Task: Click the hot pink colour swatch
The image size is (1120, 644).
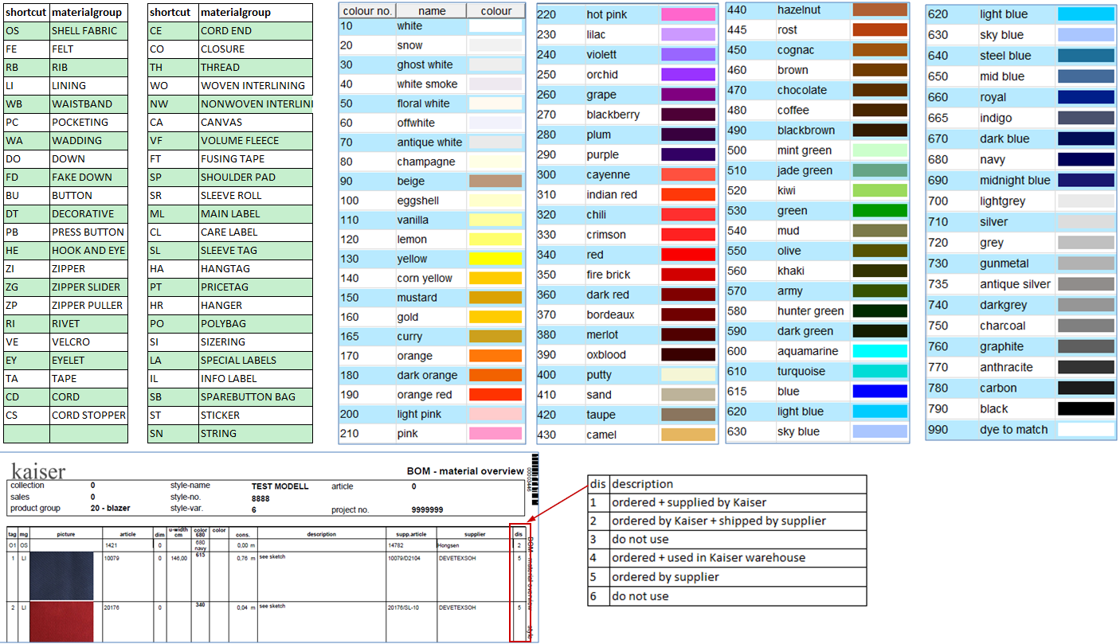Action: pyautogui.click(x=687, y=14)
